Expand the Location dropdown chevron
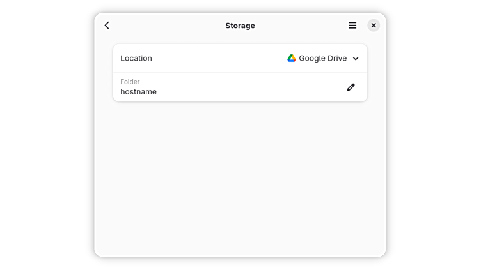 click(x=356, y=59)
